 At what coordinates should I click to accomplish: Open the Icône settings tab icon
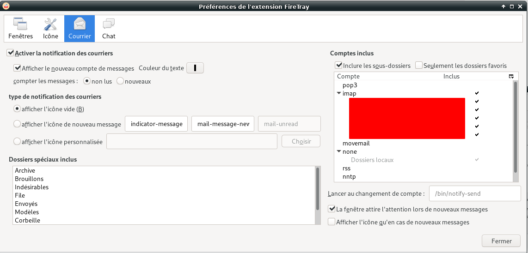pos(50,24)
